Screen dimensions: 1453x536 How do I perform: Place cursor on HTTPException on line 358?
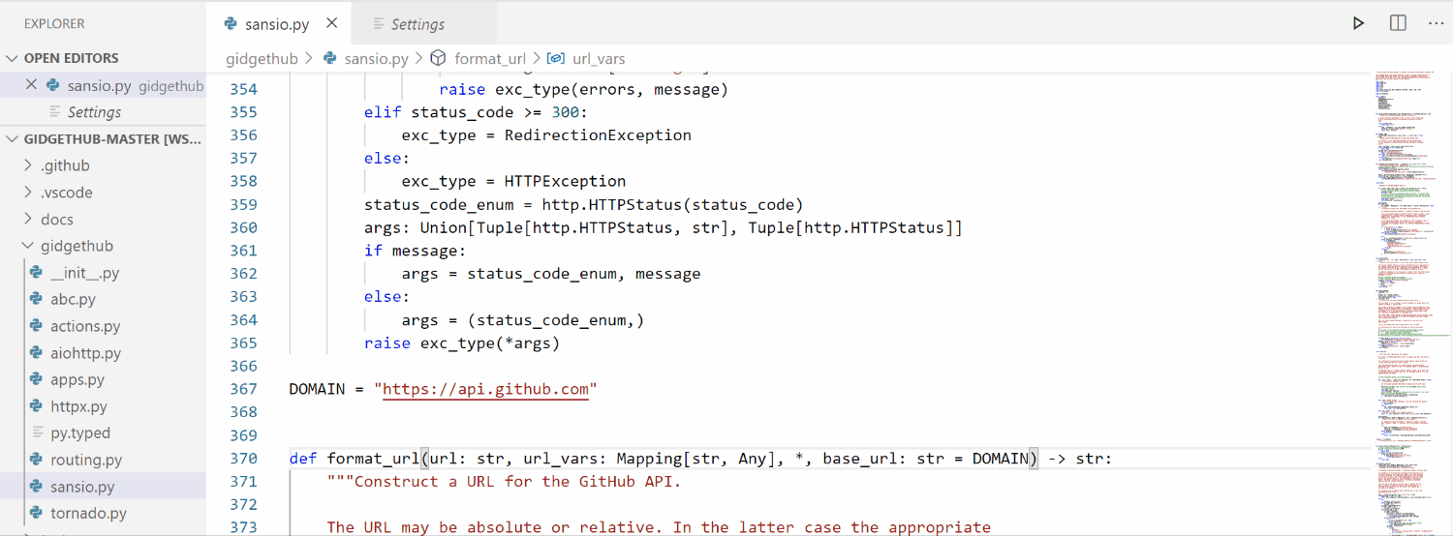point(565,181)
